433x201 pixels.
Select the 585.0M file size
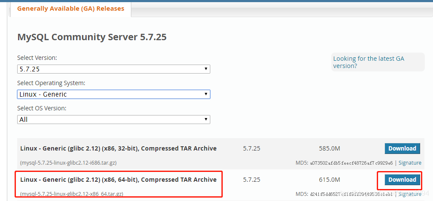coord(329,149)
